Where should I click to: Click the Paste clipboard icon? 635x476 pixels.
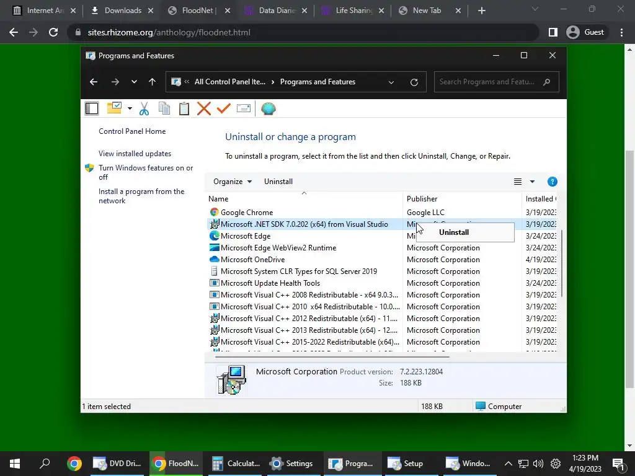184,108
